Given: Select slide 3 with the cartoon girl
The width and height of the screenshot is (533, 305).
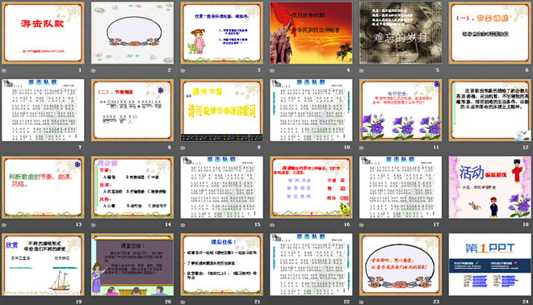Looking at the screenshot, I should 221,33.
